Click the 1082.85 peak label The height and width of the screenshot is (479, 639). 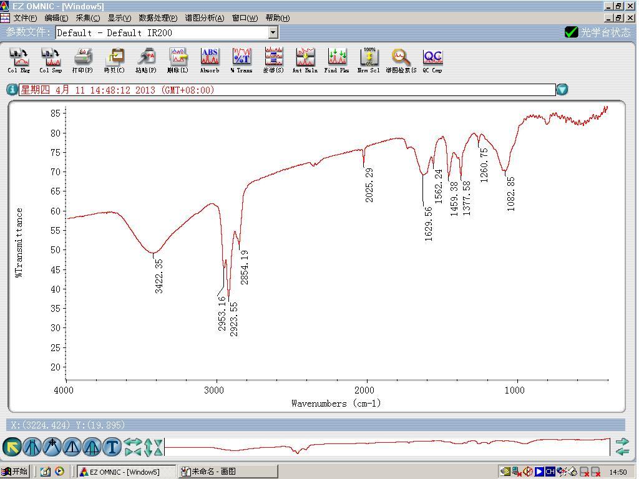point(511,194)
